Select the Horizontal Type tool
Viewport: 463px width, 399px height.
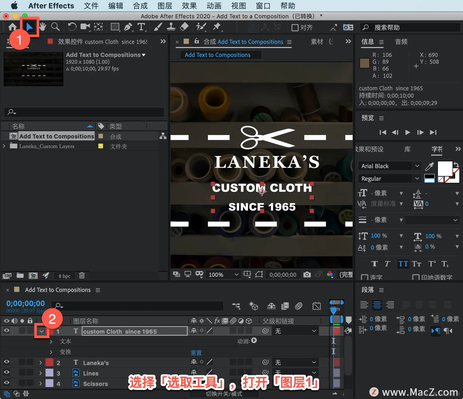[141, 27]
